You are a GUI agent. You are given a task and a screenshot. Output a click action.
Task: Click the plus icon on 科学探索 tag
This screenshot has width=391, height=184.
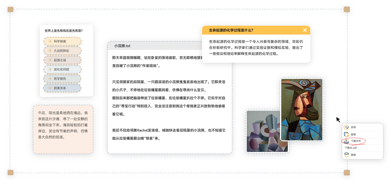pyautogui.click(x=50, y=41)
